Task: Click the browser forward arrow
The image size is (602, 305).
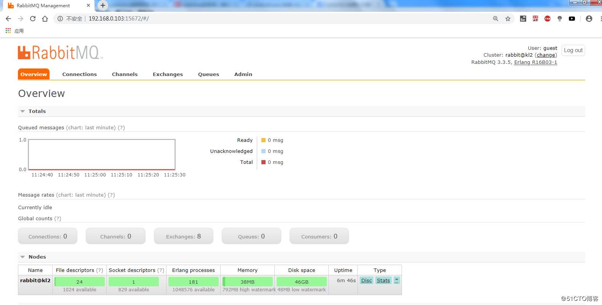Action: tap(21, 19)
